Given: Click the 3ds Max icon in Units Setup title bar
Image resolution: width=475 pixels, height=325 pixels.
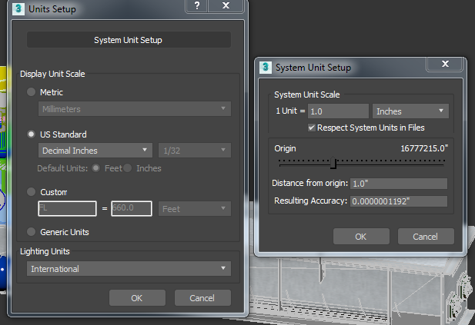Looking at the screenshot, I should (x=18, y=8).
